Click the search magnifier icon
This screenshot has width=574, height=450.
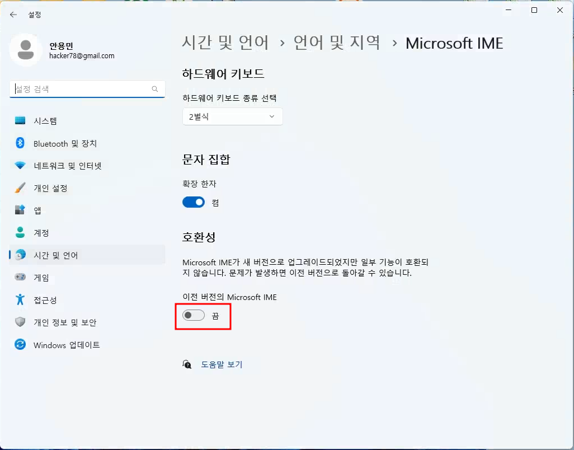click(155, 89)
